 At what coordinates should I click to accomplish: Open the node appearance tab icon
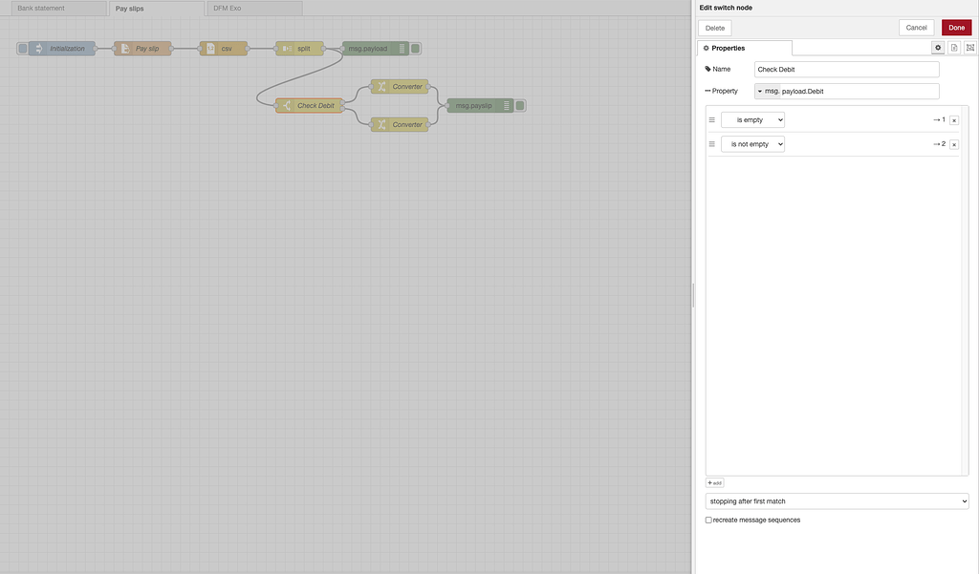coord(968,46)
